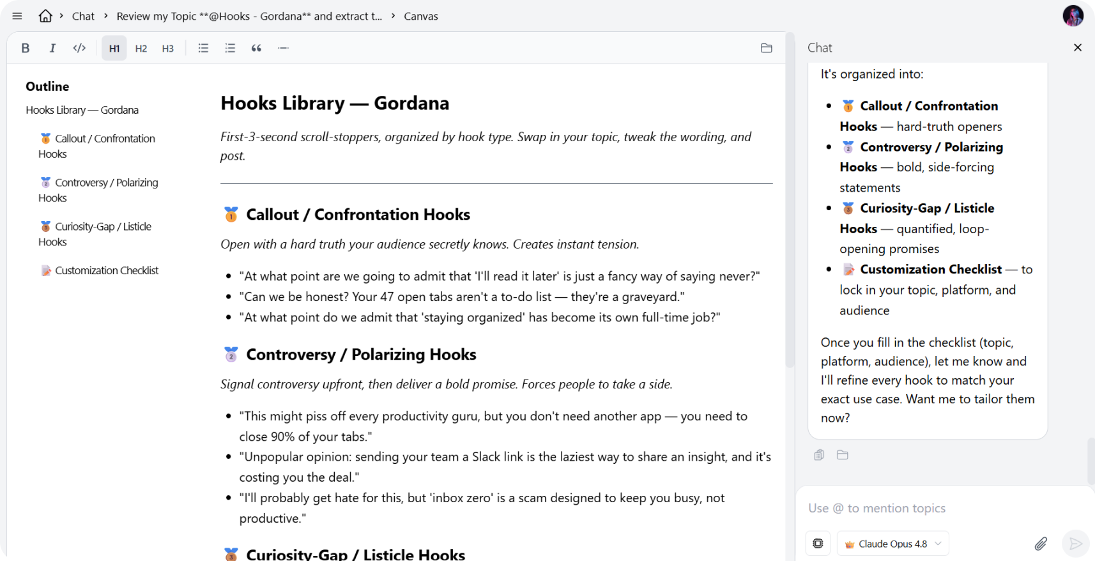Insert a horizontal divider line
The image size is (1095, 561).
click(x=284, y=48)
